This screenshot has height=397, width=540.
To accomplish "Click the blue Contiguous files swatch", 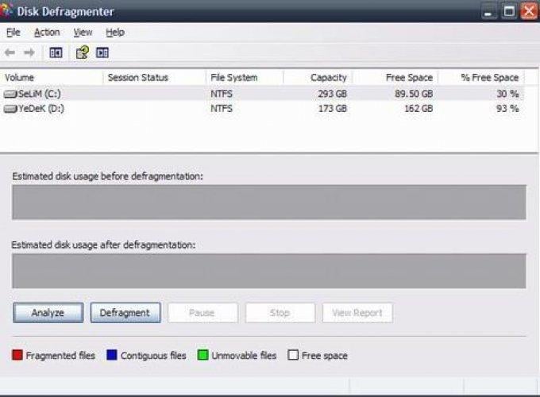I will pyautogui.click(x=112, y=356).
